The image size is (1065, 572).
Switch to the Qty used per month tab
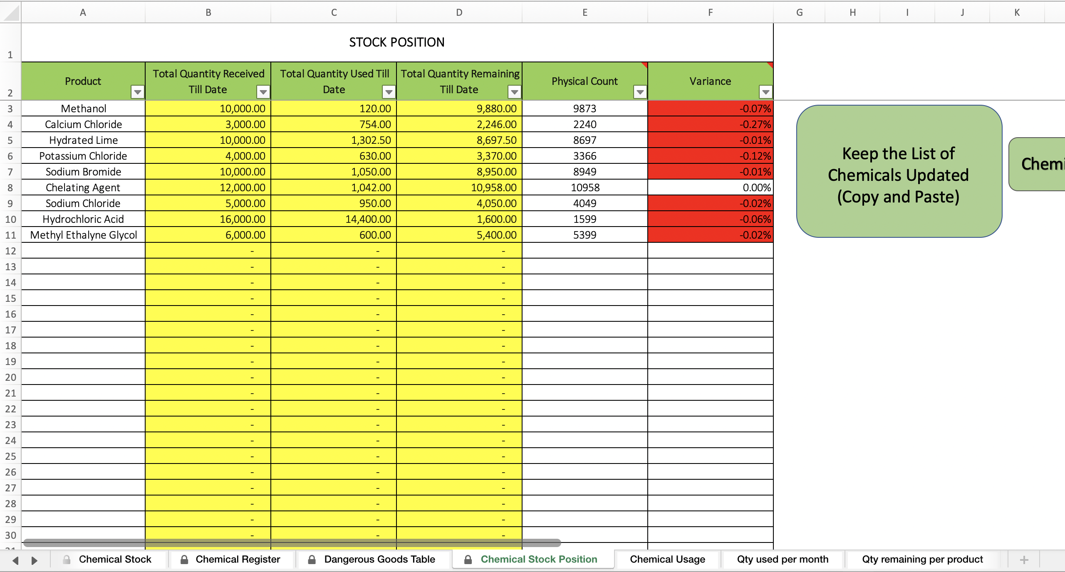[x=782, y=559]
